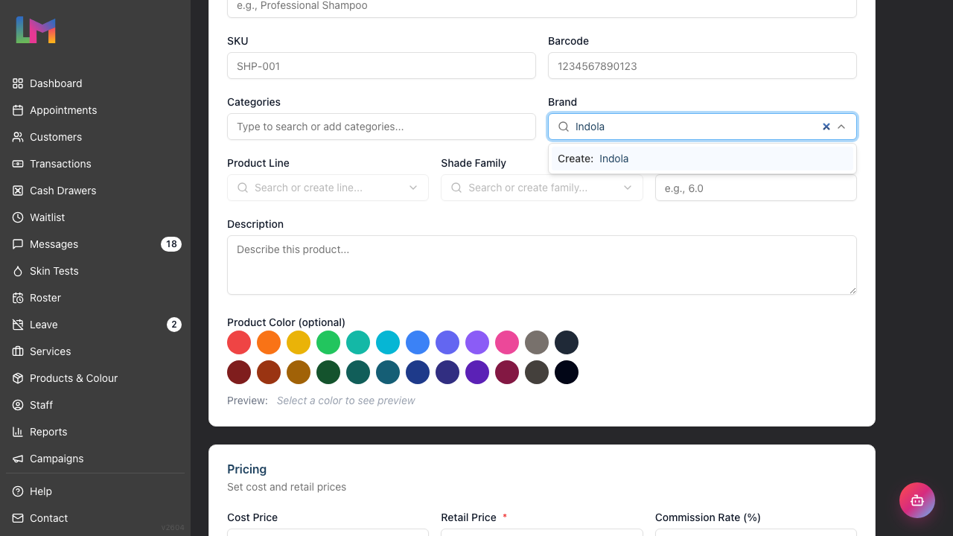
Task: Open the Categories search combo box
Action: [x=381, y=127]
